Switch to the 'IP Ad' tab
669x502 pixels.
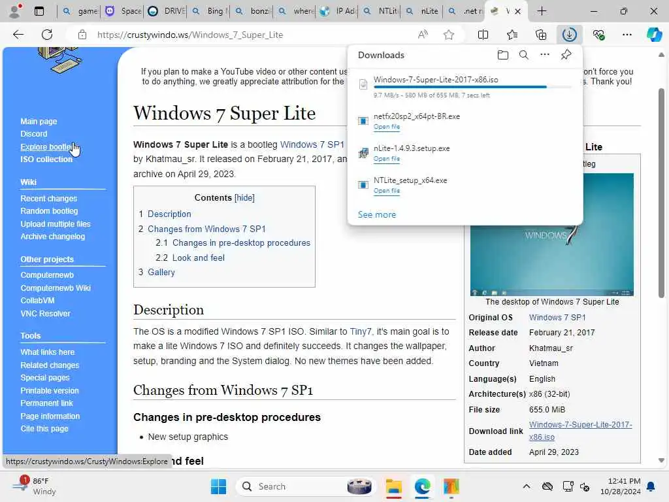[338, 11]
